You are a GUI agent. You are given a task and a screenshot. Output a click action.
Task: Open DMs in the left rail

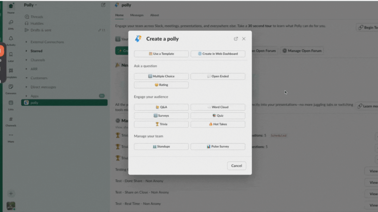(x=11, y=25)
